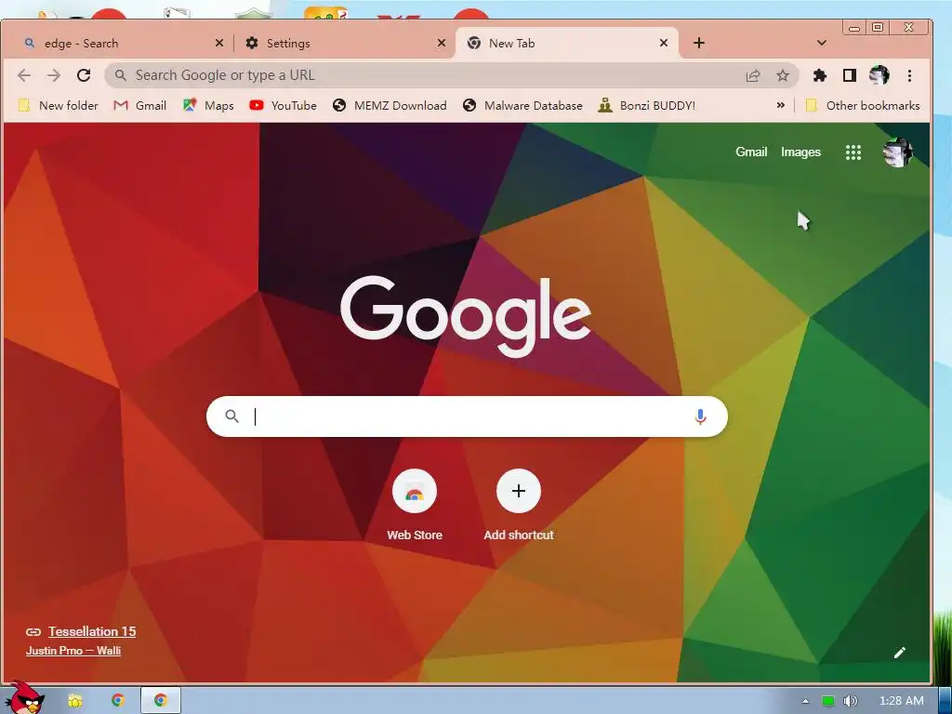Open the YouTube bookmark
The height and width of the screenshot is (714, 952).
(x=283, y=106)
